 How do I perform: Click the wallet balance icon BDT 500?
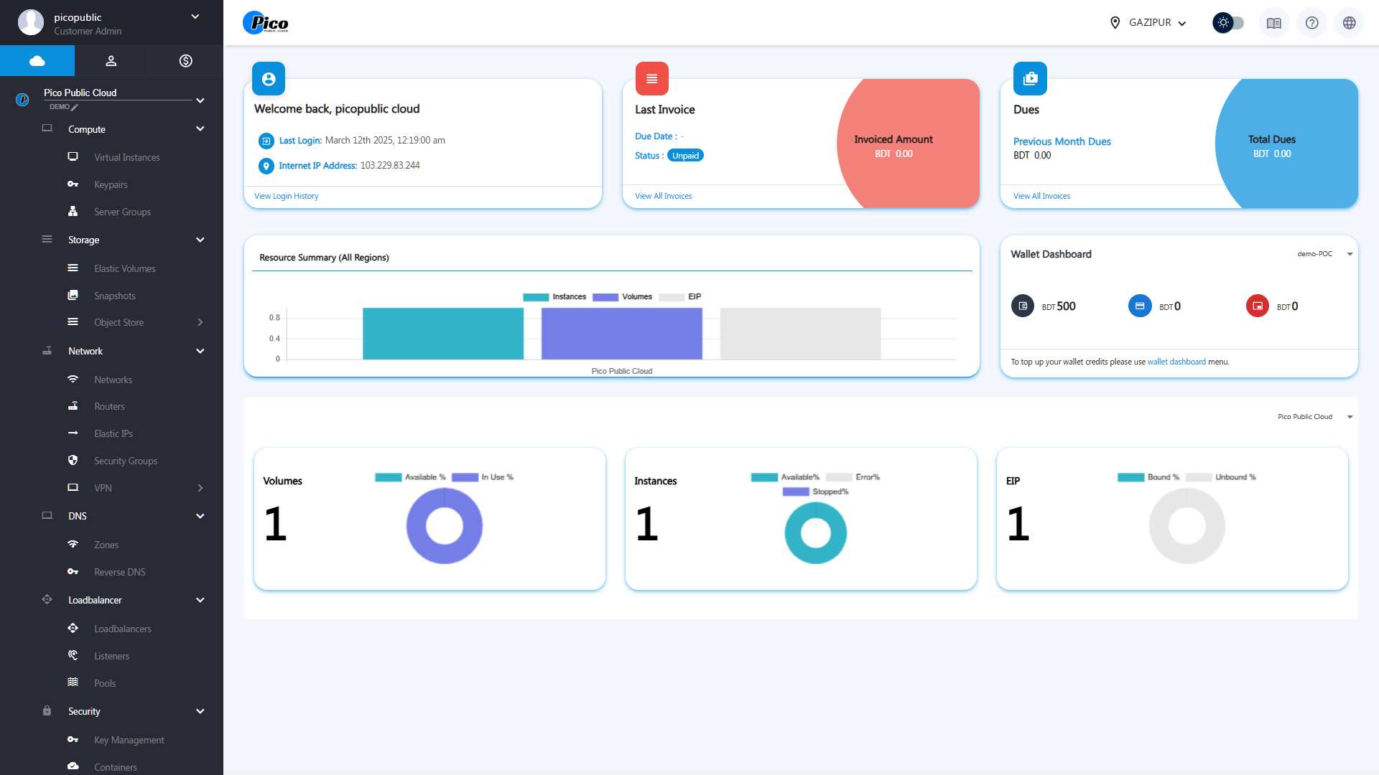point(1023,306)
